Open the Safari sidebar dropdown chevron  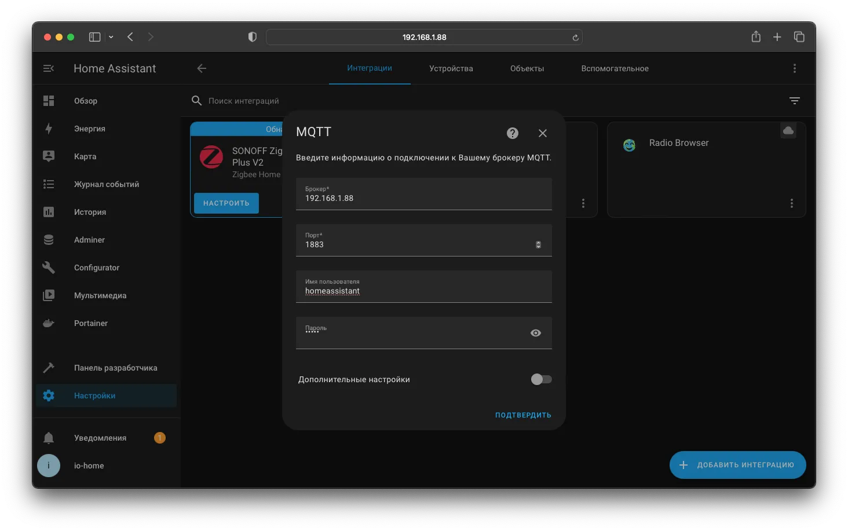coord(111,37)
